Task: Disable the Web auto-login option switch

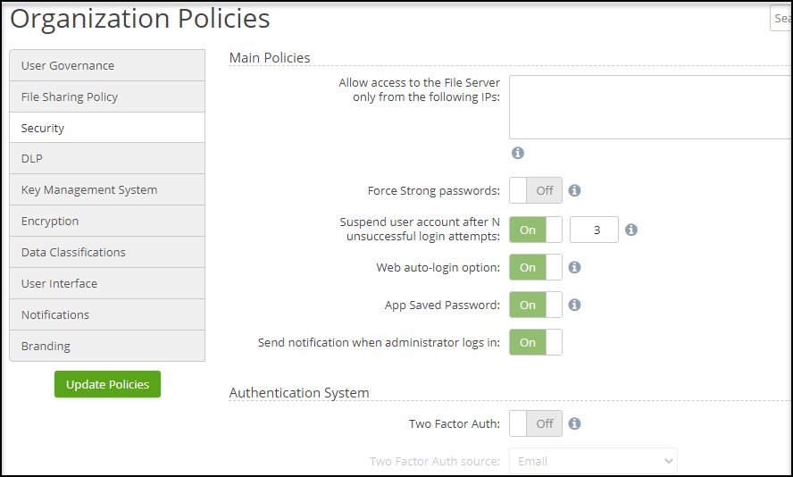Action: click(536, 267)
